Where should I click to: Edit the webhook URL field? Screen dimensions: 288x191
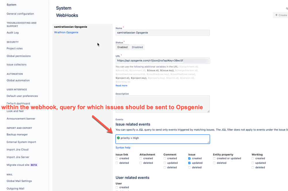[163, 61]
